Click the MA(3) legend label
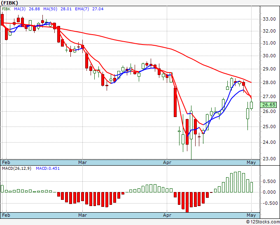280x225 pixels. click(20, 9)
